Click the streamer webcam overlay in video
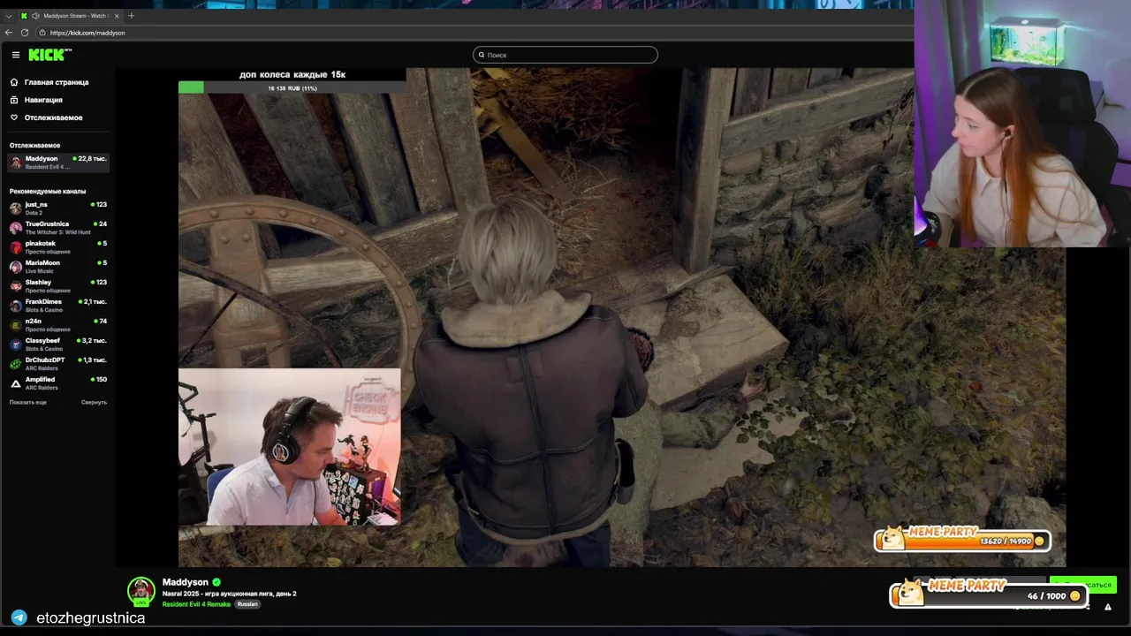Image resolution: width=1131 pixels, height=636 pixels. (x=290, y=447)
